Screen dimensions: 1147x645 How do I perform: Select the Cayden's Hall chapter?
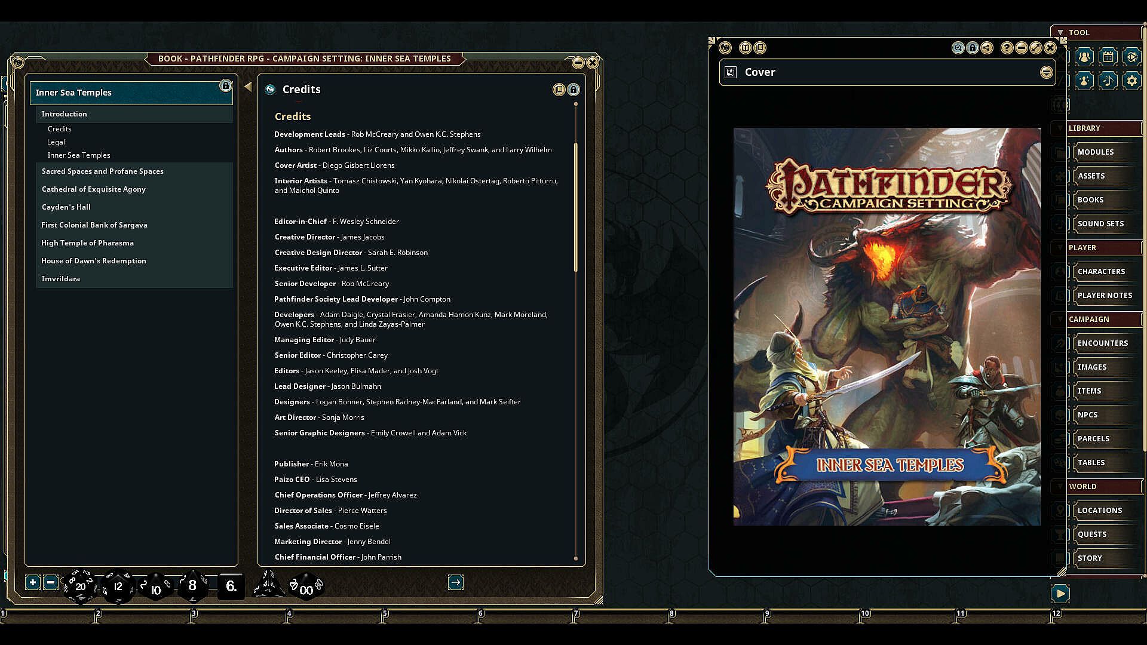point(66,207)
